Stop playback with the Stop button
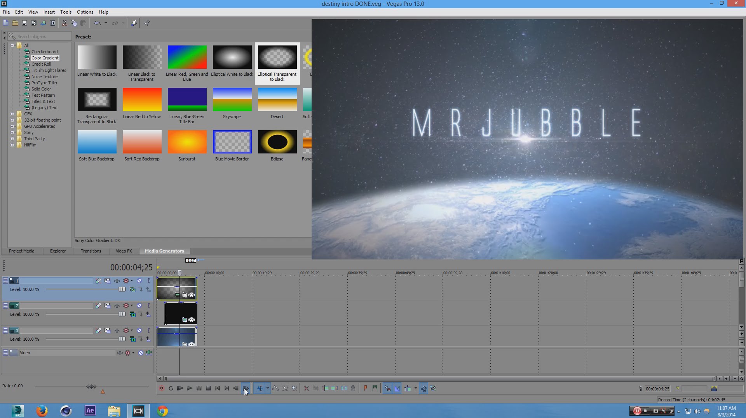This screenshot has width=746, height=418. tap(208, 388)
